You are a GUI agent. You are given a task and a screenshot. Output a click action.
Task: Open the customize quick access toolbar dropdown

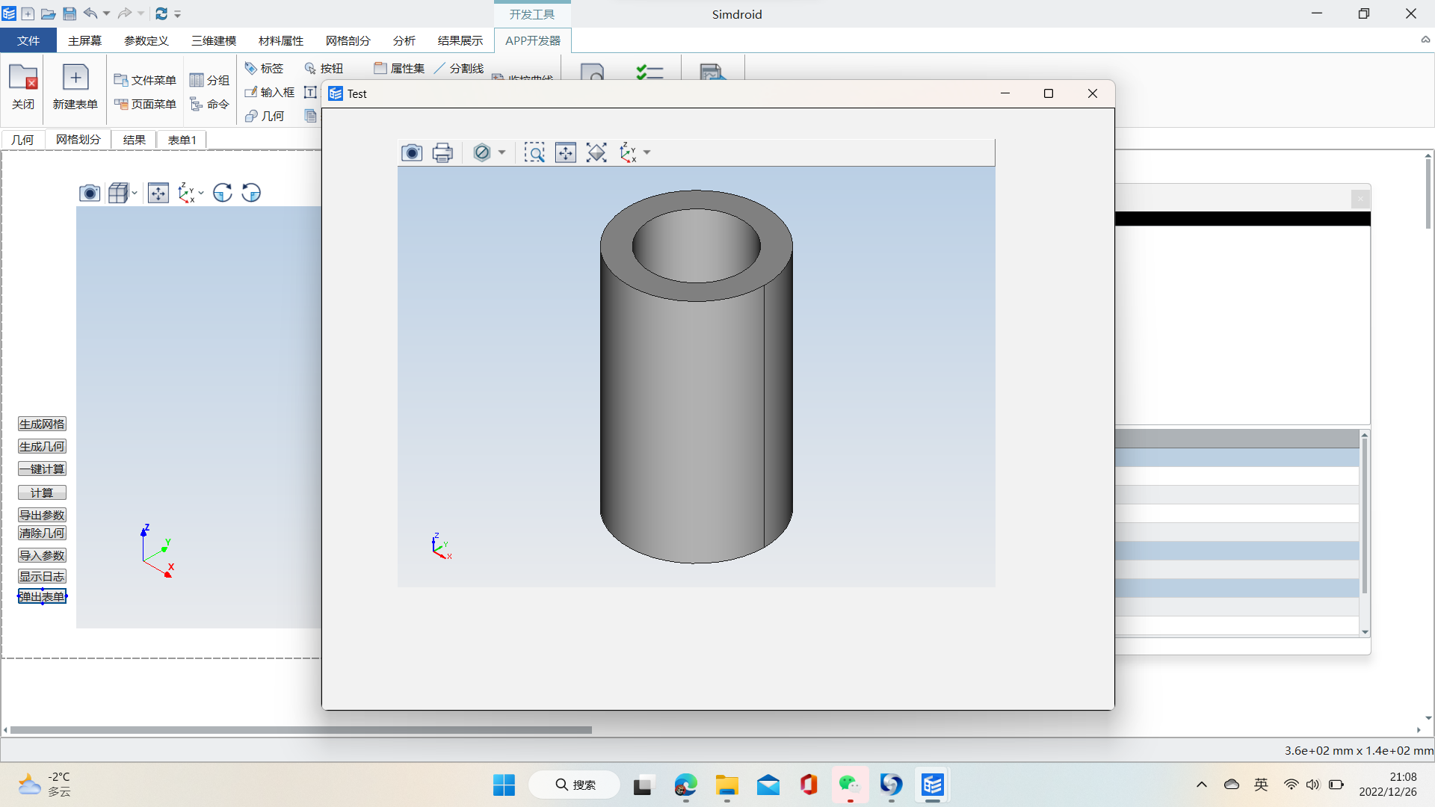pos(178,13)
